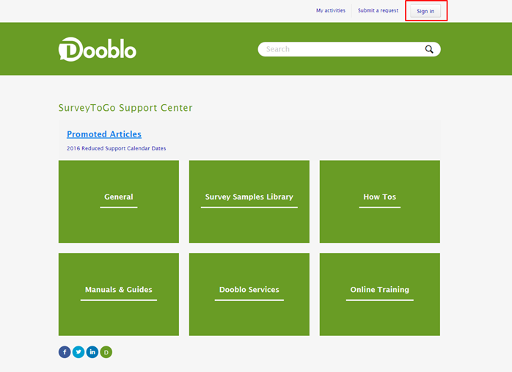The height and width of the screenshot is (372, 512).
Task: Open the Facebook social icon
Action: tap(65, 352)
